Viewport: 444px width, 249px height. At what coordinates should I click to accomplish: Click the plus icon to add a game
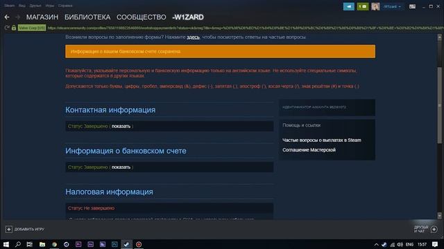click(9, 229)
